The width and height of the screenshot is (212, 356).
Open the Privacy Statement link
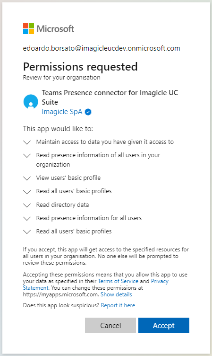(160, 281)
